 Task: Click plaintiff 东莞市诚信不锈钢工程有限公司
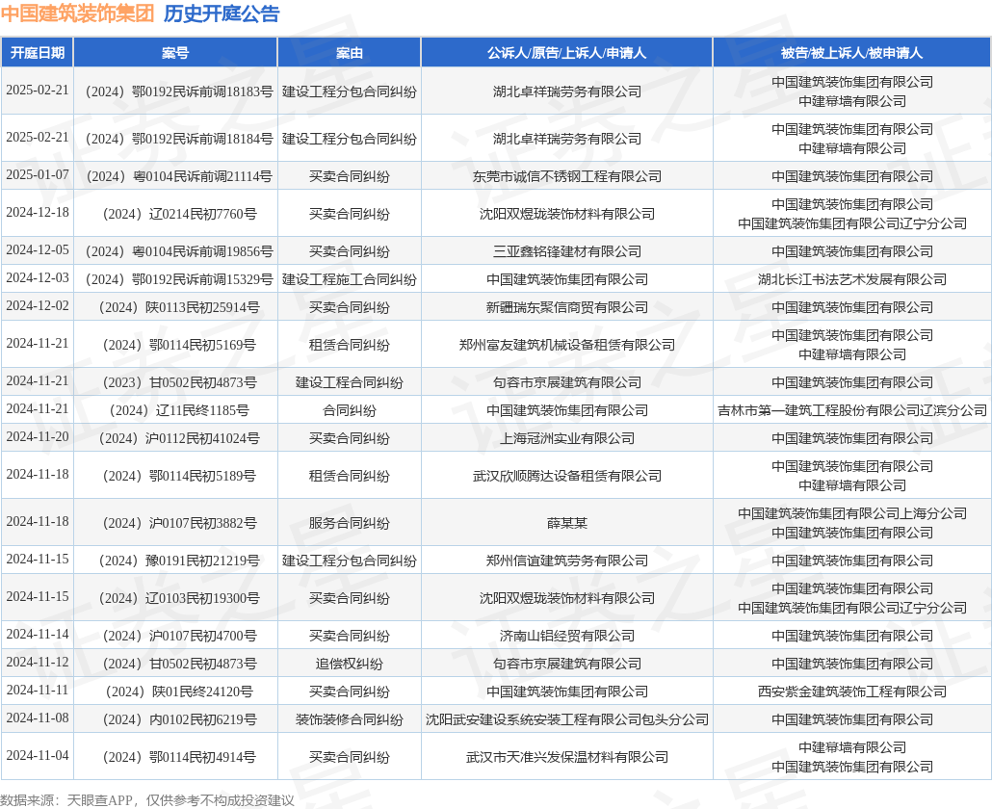click(567, 176)
